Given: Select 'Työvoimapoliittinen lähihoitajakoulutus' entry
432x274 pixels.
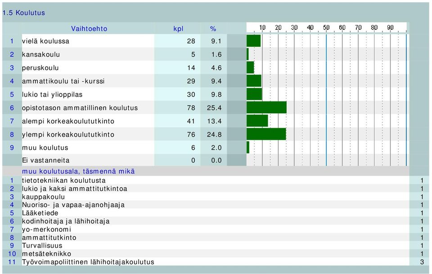Looking at the screenshot, I should pos(88,262).
